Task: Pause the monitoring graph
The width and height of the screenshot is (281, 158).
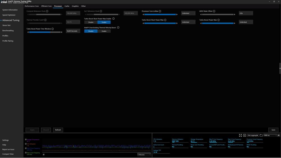Action: [44, 154]
